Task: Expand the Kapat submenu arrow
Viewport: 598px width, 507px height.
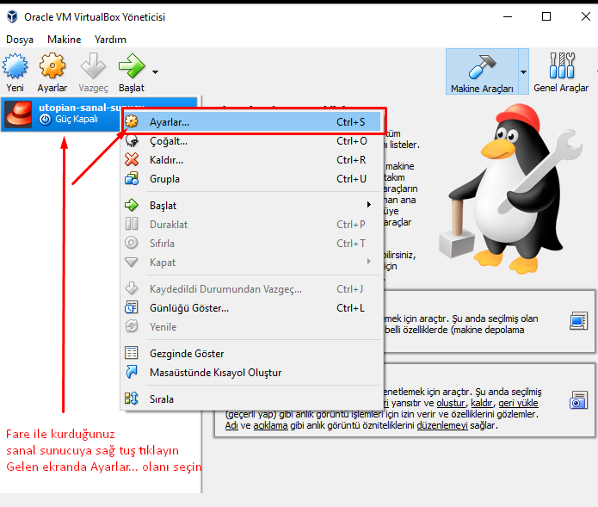Action: [x=369, y=262]
